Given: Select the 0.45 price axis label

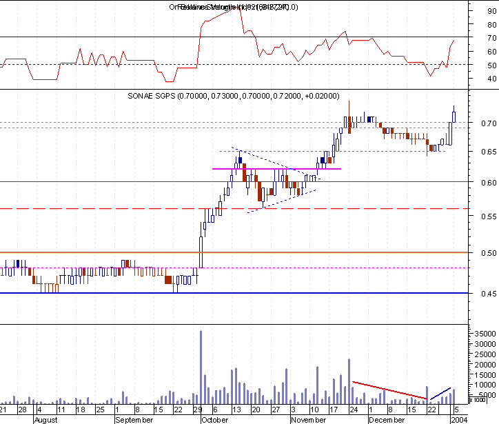Looking at the screenshot, I should tap(489, 294).
